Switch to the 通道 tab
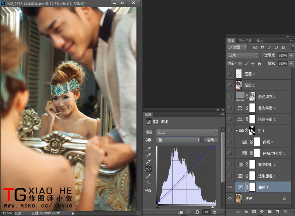 pyautogui.click(x=260, y=41)
